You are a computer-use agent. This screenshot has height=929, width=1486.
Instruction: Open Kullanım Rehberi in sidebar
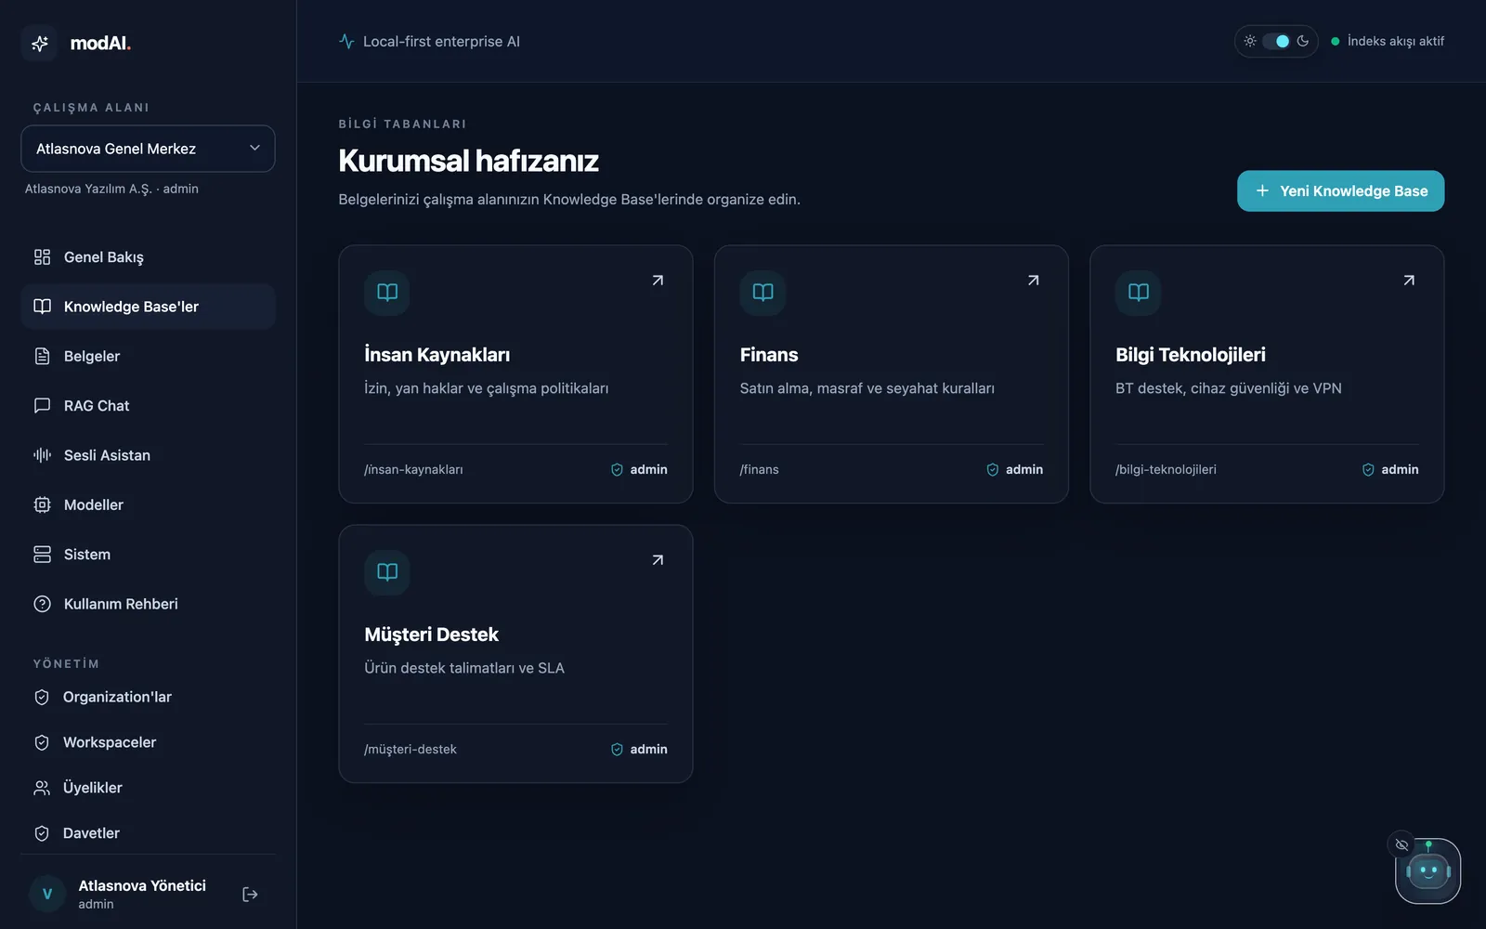click(x=148, y=604)
